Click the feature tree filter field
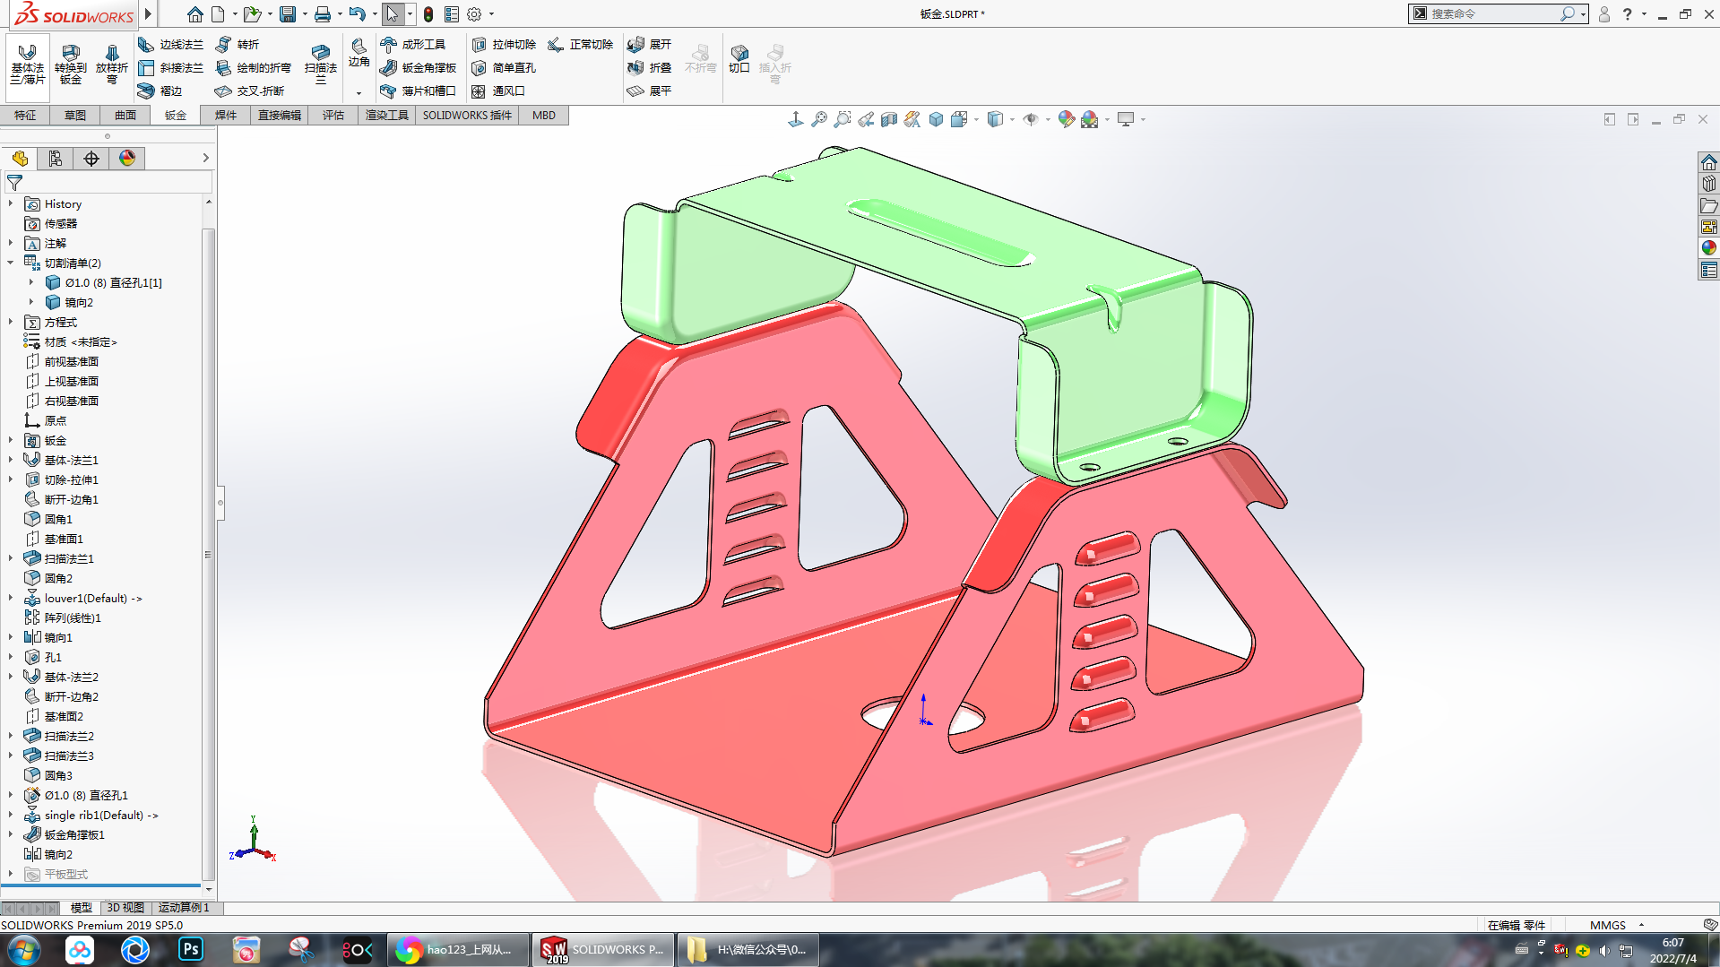Screen dimensions: 1720x967 (x=108, y=183)
